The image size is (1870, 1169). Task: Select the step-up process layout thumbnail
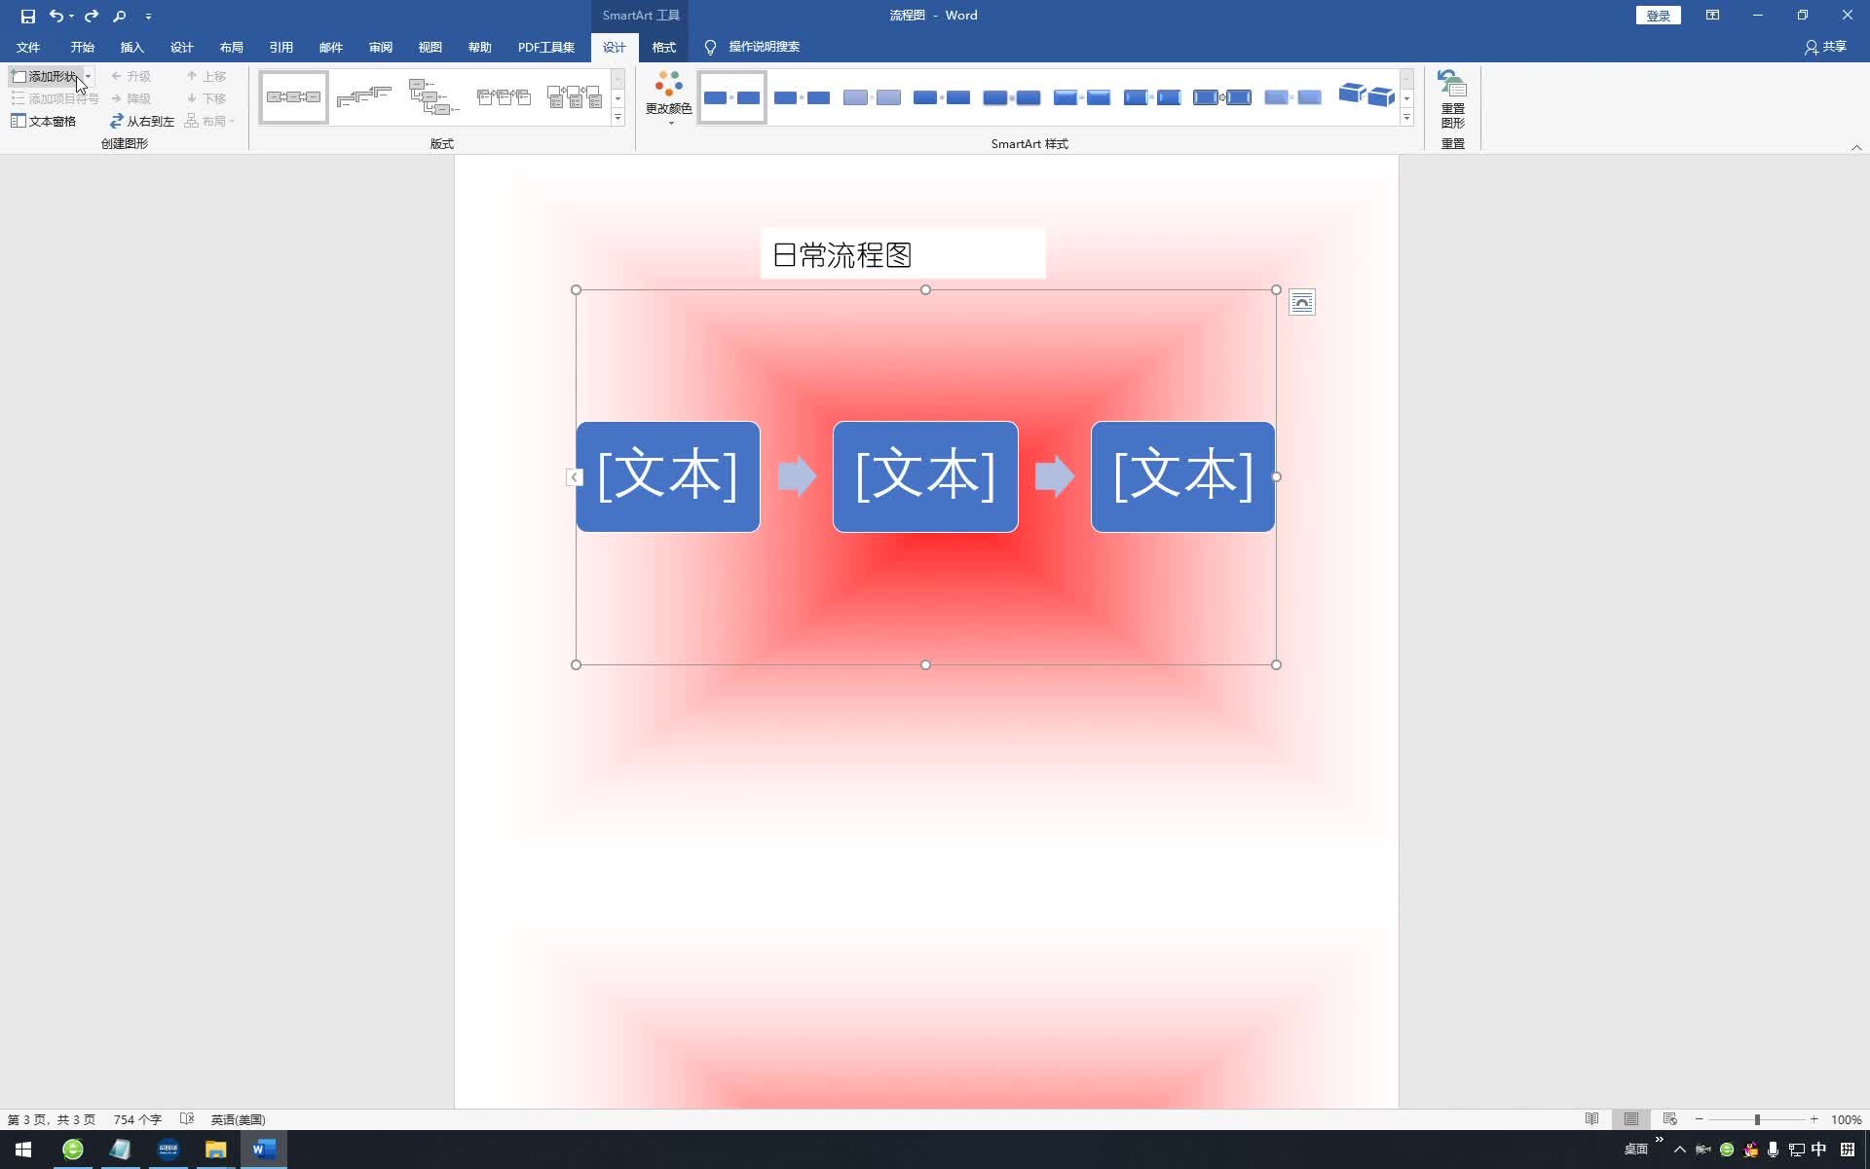point(364,97)
